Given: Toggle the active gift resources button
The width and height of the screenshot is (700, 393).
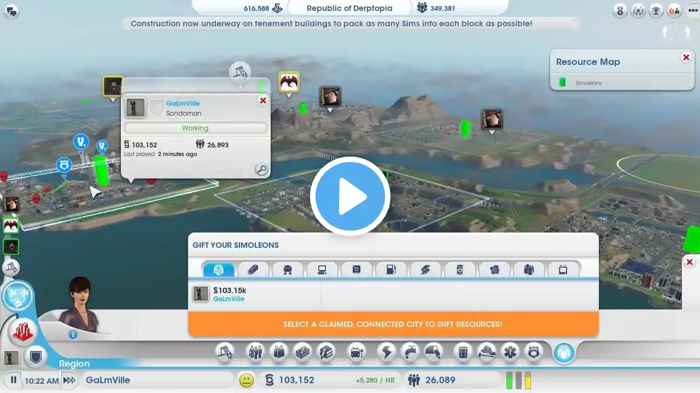Looking at the screenshot, I should coord(564,353).
